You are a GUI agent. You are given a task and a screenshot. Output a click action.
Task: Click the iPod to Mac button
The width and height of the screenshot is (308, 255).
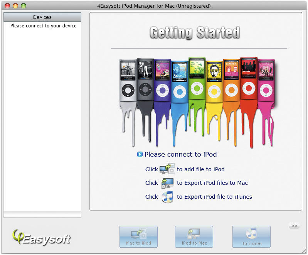[x=194, y=236]
